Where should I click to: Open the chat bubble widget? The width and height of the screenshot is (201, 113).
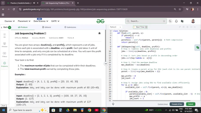click(x=197, y=48)
